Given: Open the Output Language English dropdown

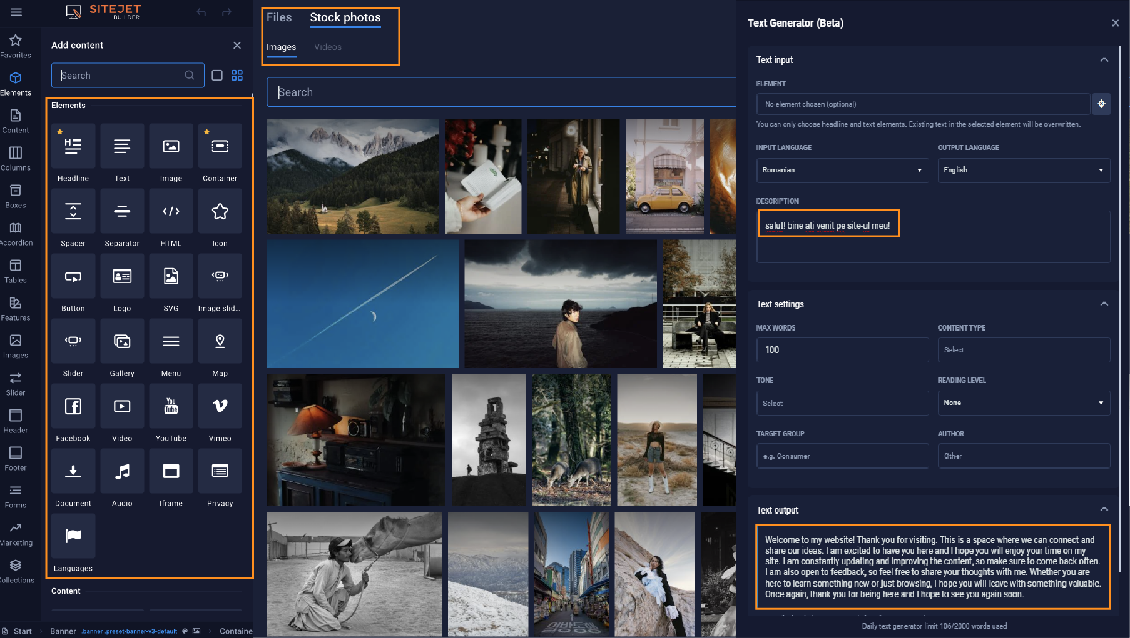Looking at the screenshot, I should (1023, 170).
